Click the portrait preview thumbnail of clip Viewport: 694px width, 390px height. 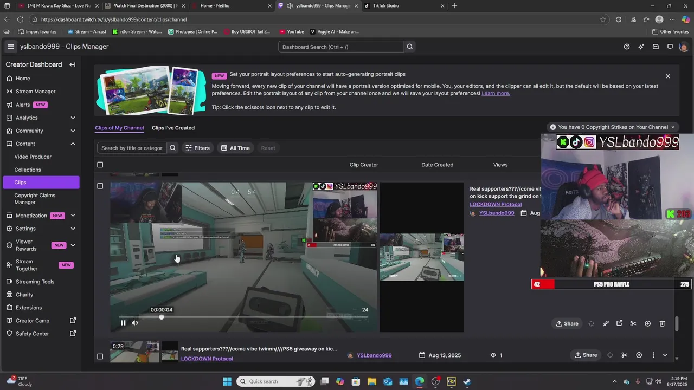coord(422,257)
